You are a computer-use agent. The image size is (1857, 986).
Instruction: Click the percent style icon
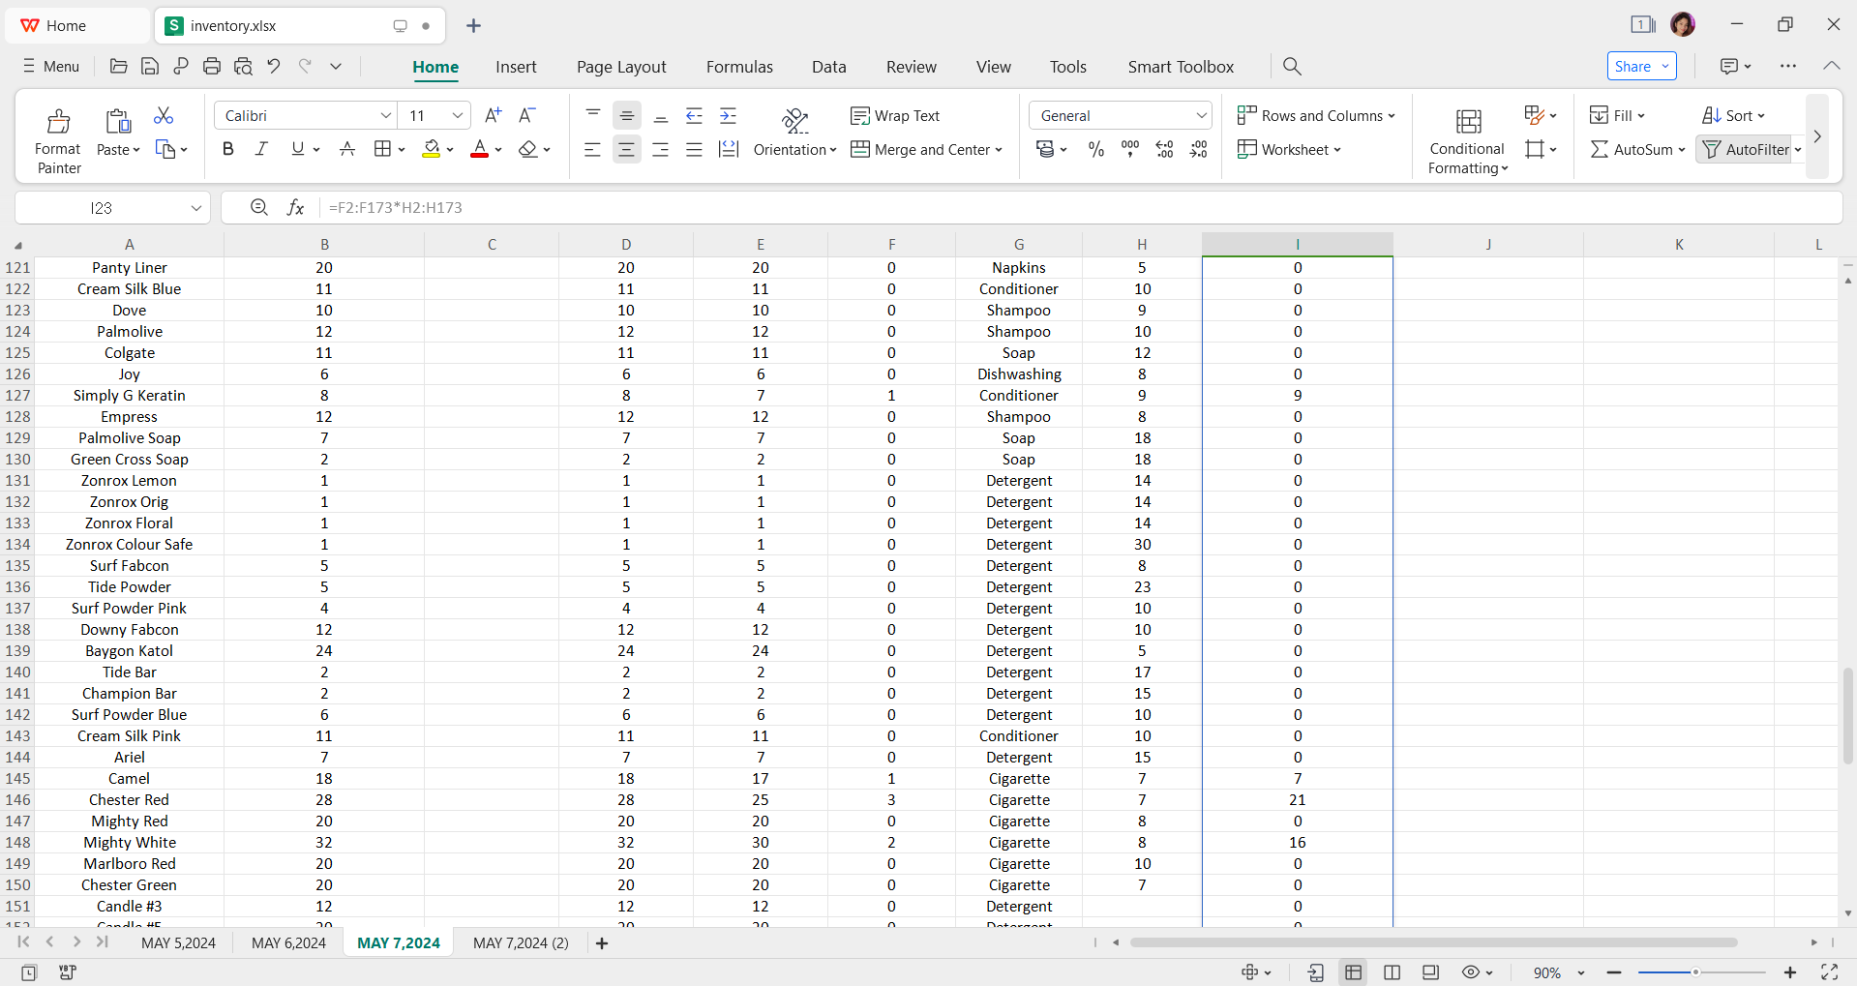pyautogui.click(x=1095, y=149)
